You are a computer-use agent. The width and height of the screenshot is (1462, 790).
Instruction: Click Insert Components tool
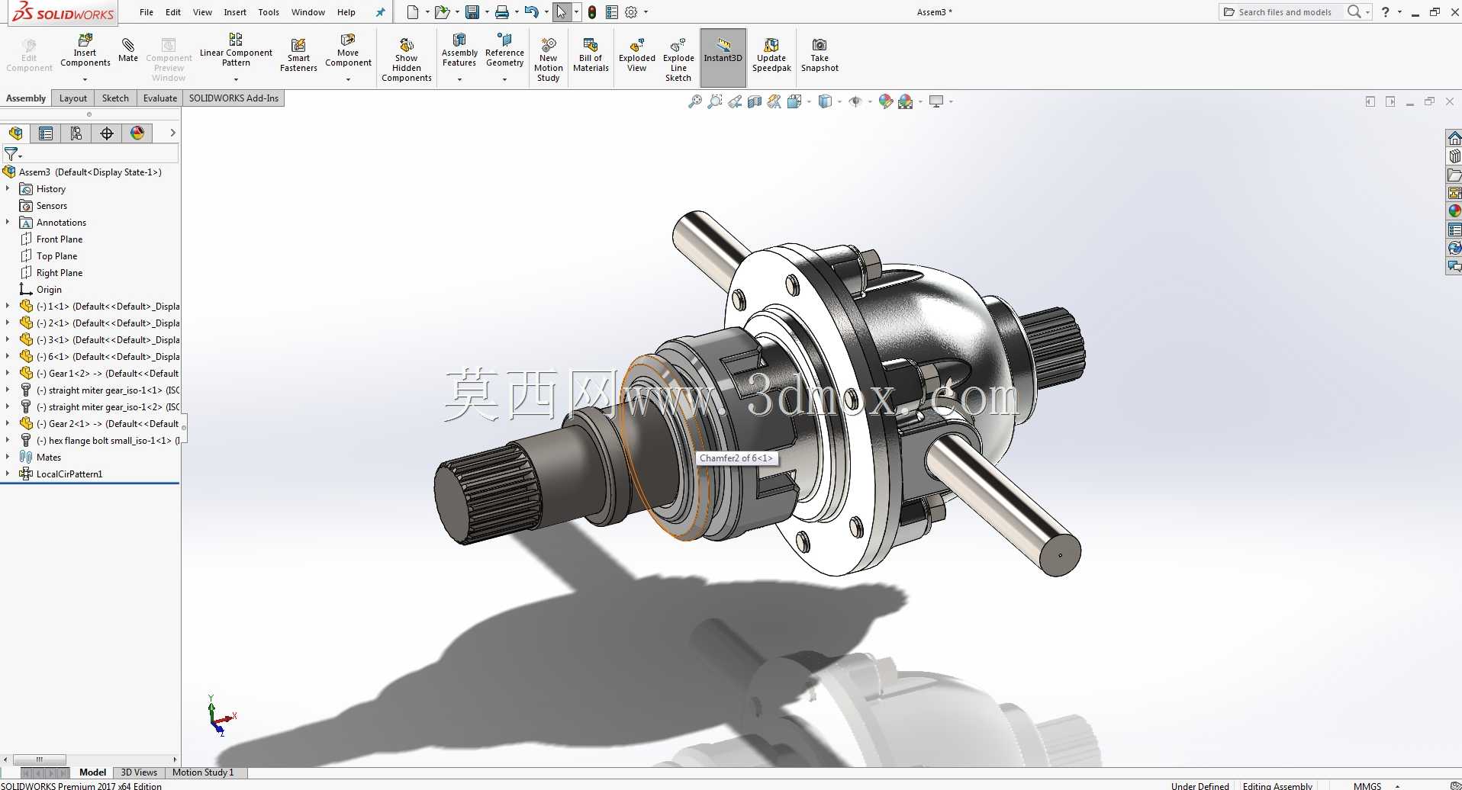pos(85,50)
